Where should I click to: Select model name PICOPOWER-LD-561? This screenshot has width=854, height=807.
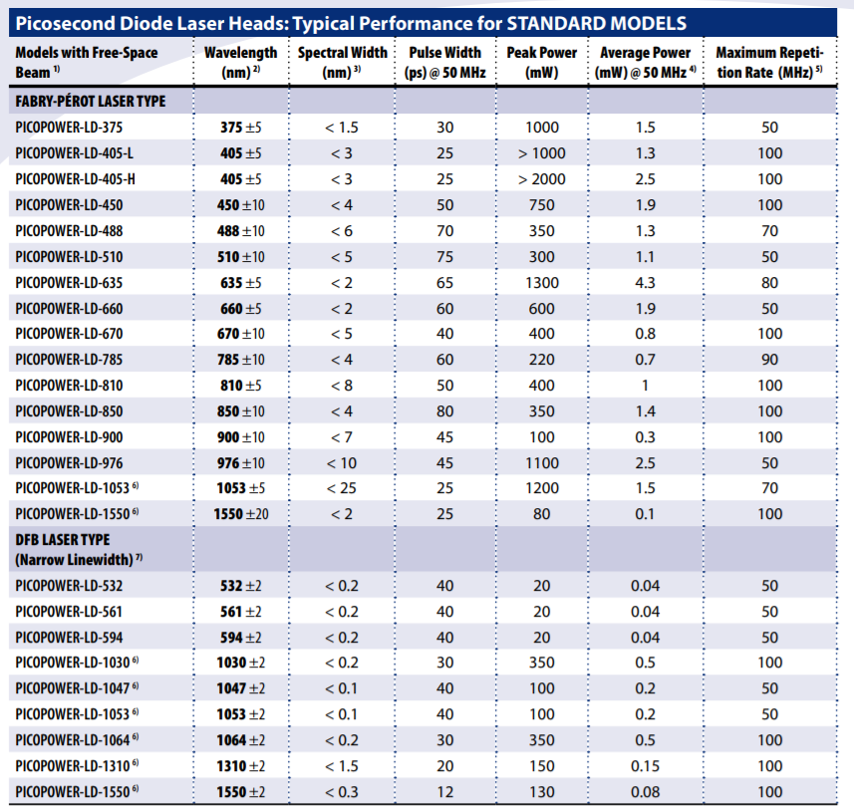(x=69, y=612)
